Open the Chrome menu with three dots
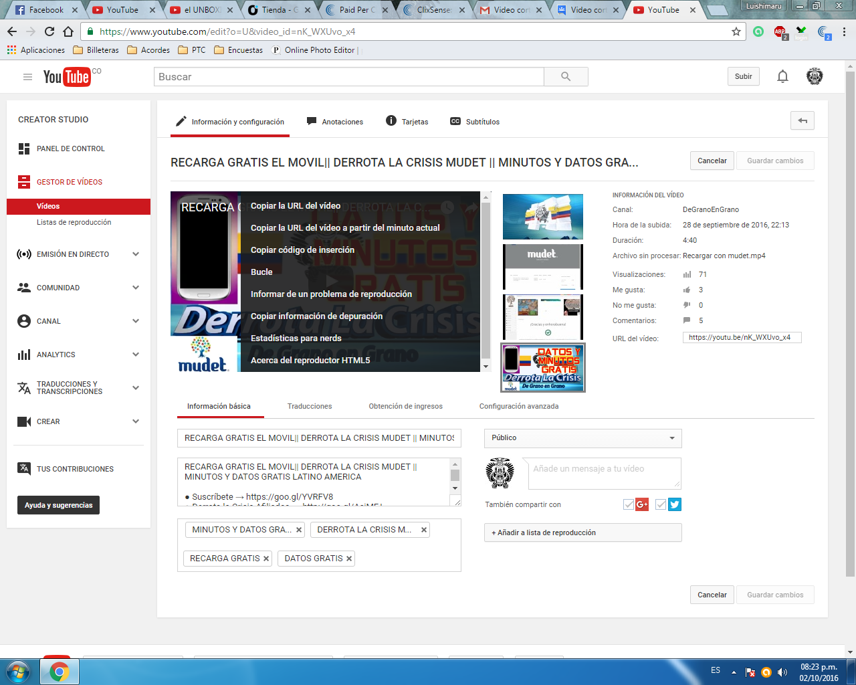Viewport: 856px width, 685px height. (844, 31)
